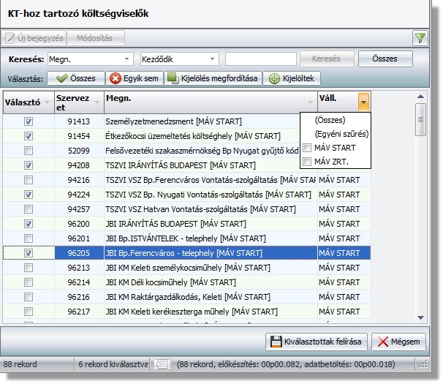Open the green funnel filter icon

[x=420, y=38]
